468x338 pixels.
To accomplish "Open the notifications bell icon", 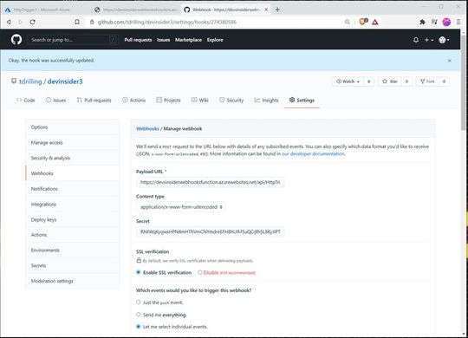I will (416, 40).
